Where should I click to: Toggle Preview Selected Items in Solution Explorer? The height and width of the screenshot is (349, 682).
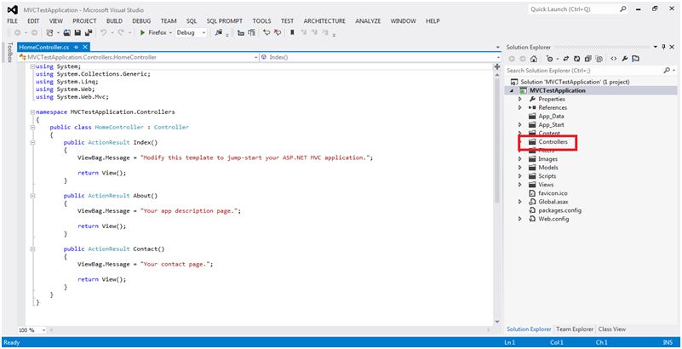tap(635, 59)
